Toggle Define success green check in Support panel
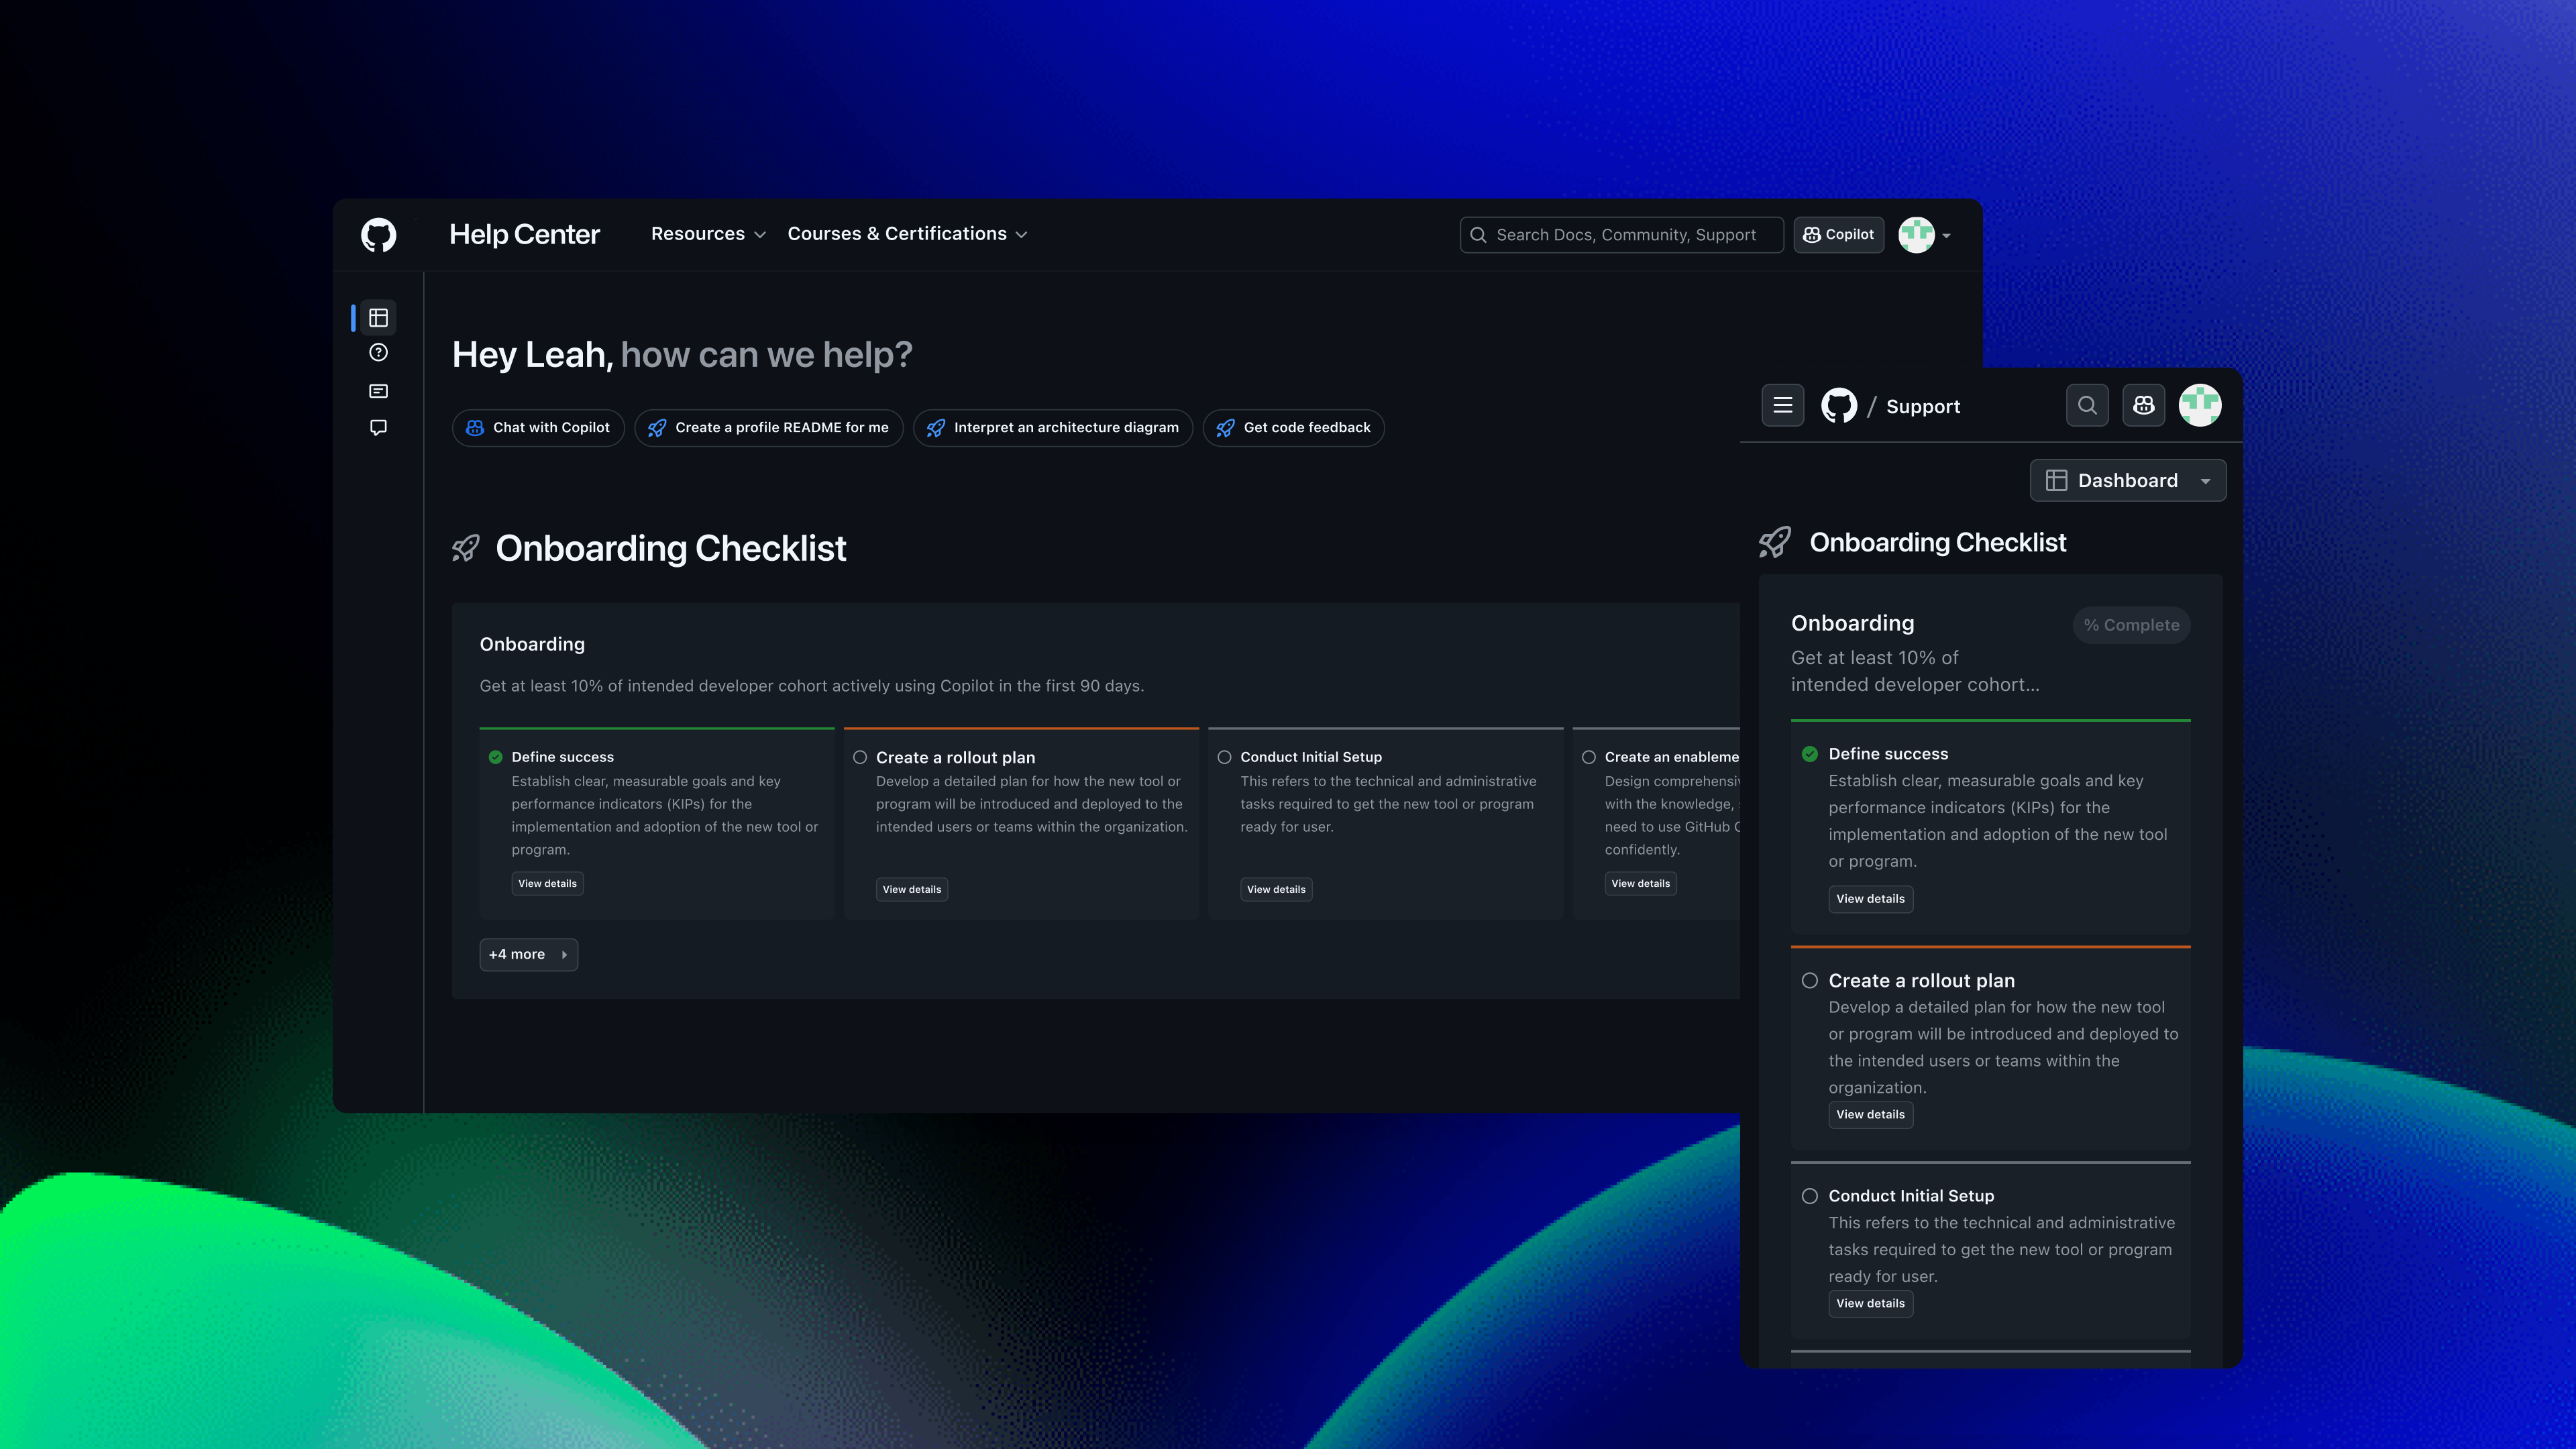This screenshot has height=1449, width=2576. tap(1809, 754)
